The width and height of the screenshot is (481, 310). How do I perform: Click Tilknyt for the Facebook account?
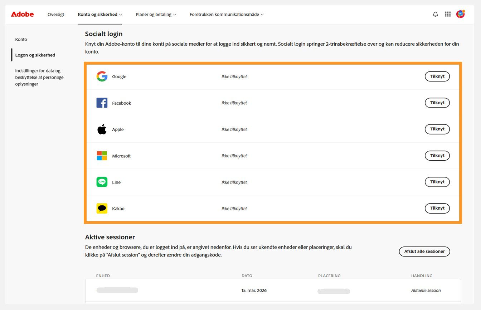(437, 102)
